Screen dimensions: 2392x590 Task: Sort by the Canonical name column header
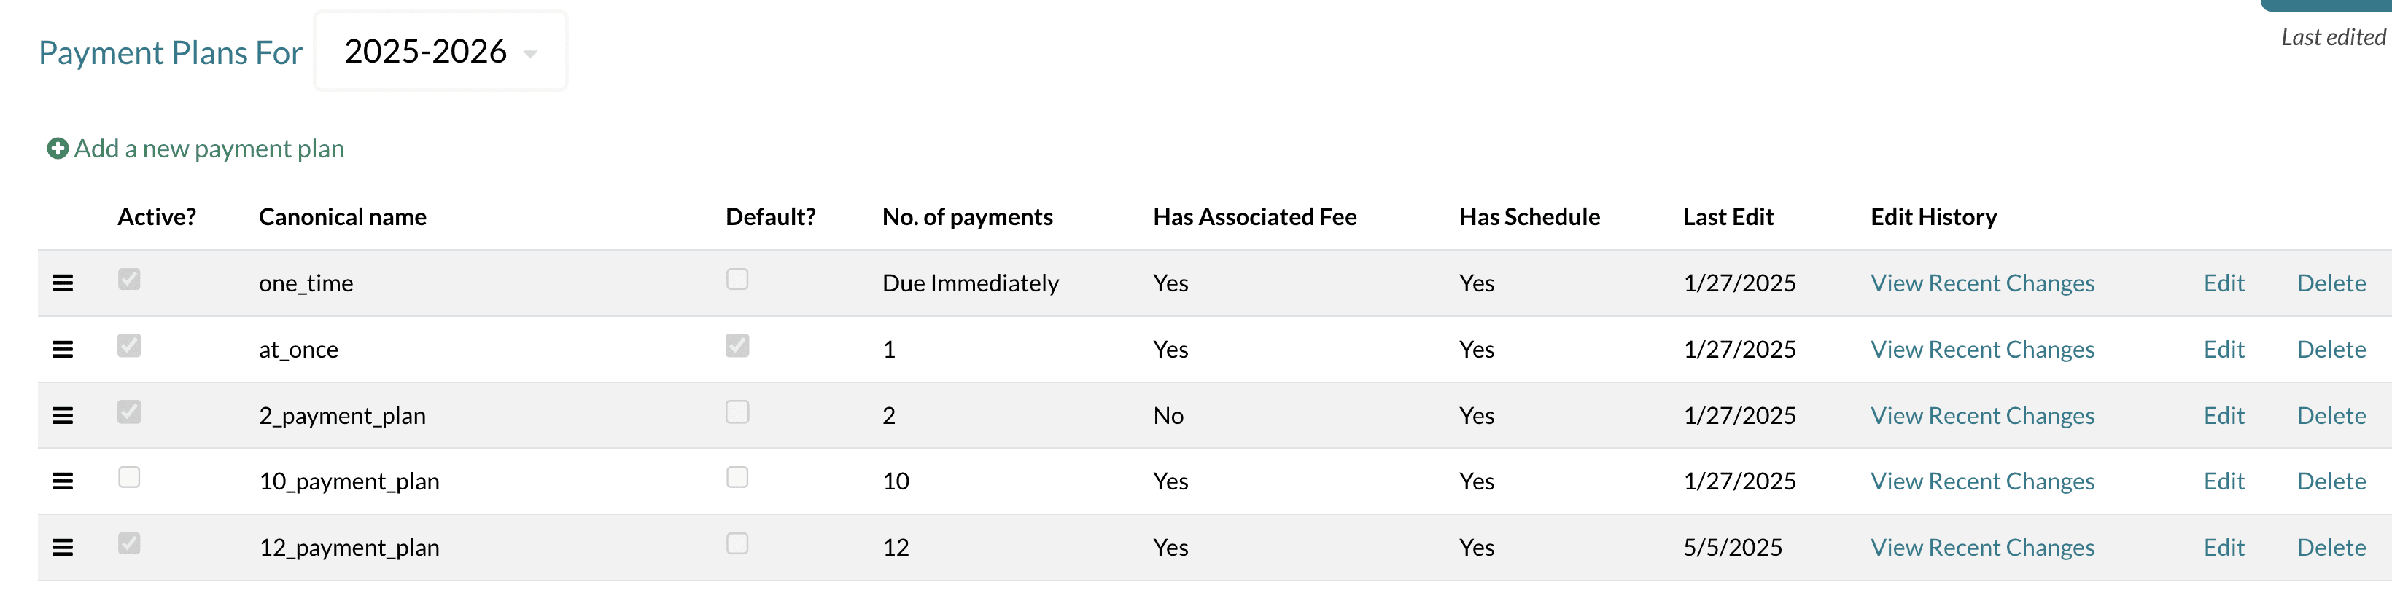tap(342, 216)
